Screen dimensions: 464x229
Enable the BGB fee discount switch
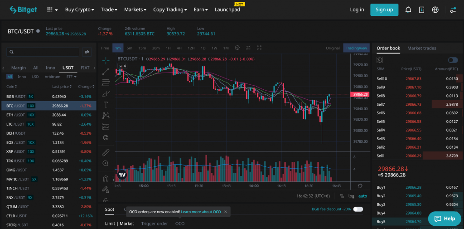pos(358,209)
